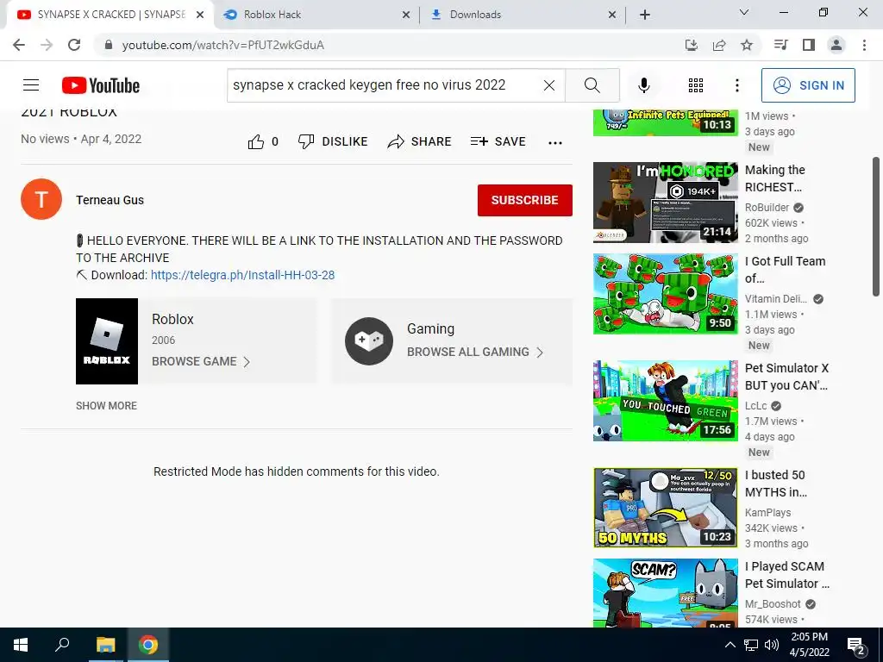
Task: Share this page from address bar
Action: coord(719,45)
